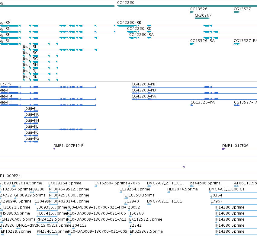Click the small gene arrow under CG13526 label
This screenshot has height=236, width=257.
click(x=192, y=12)
